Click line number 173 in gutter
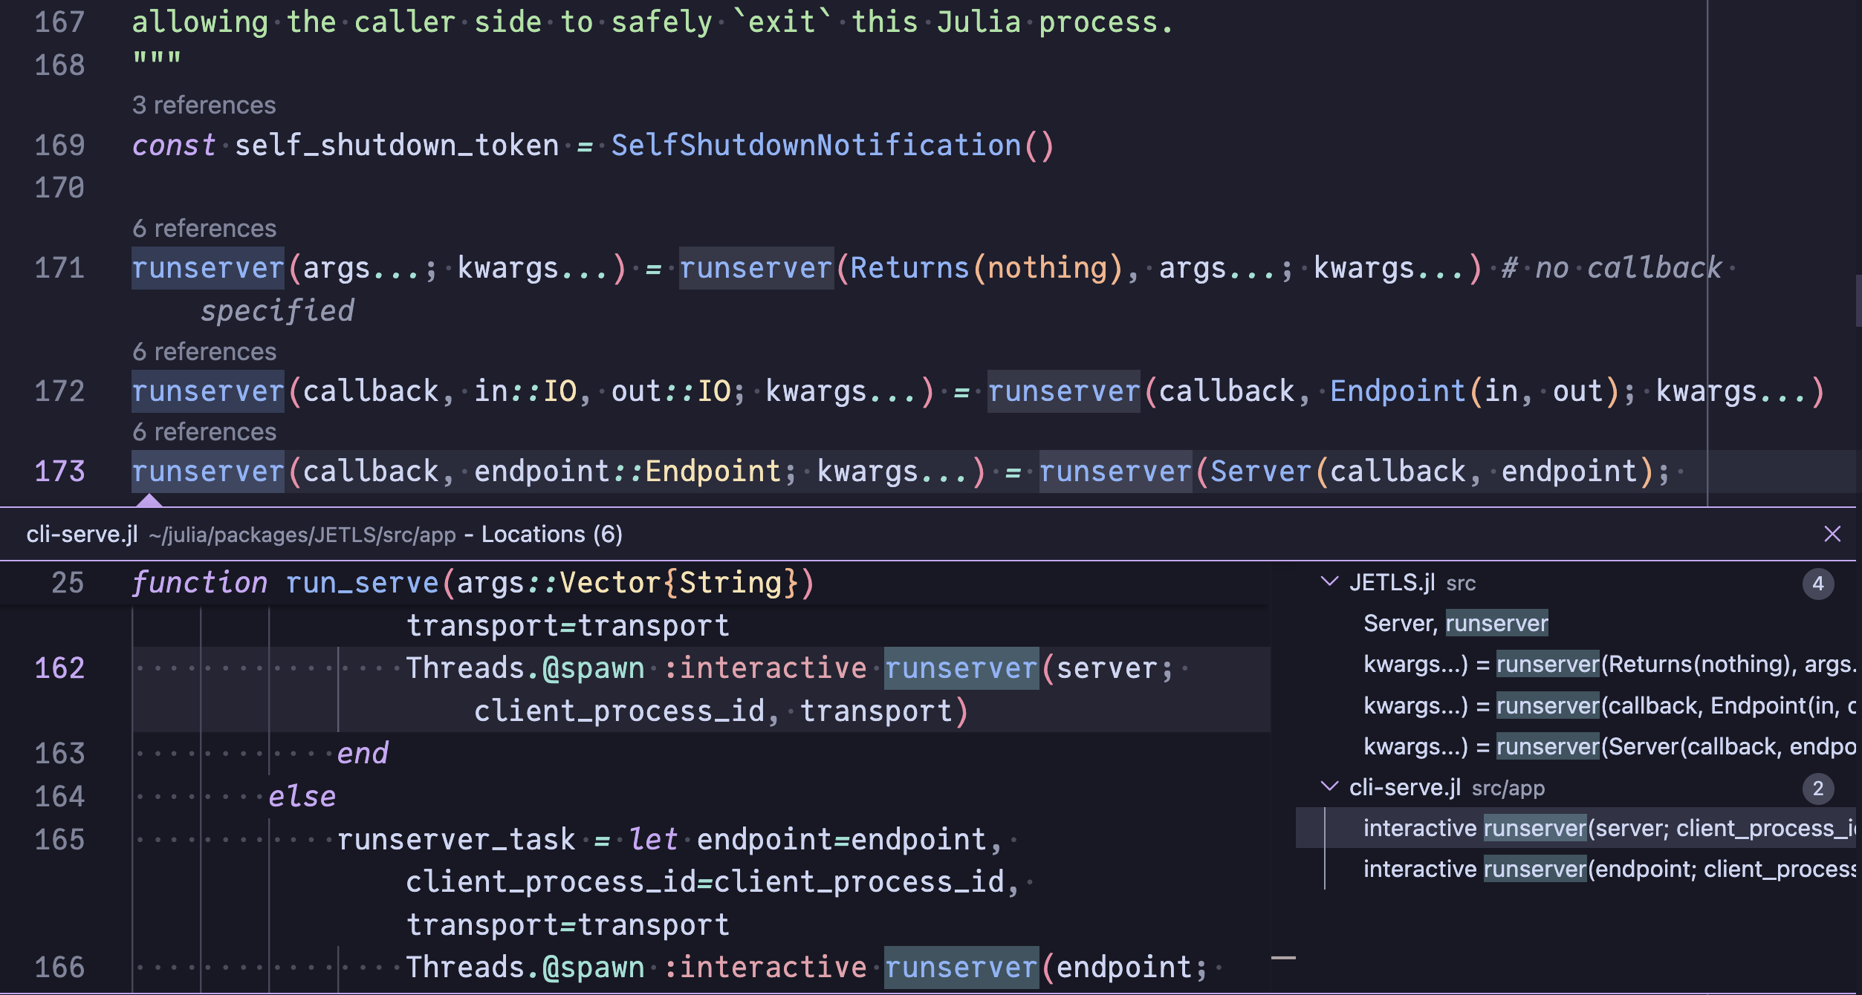The image size is (1862, 995). coord(59,472)
